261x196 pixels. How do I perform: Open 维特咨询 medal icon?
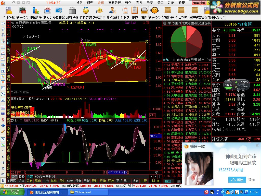click(86, 13)
